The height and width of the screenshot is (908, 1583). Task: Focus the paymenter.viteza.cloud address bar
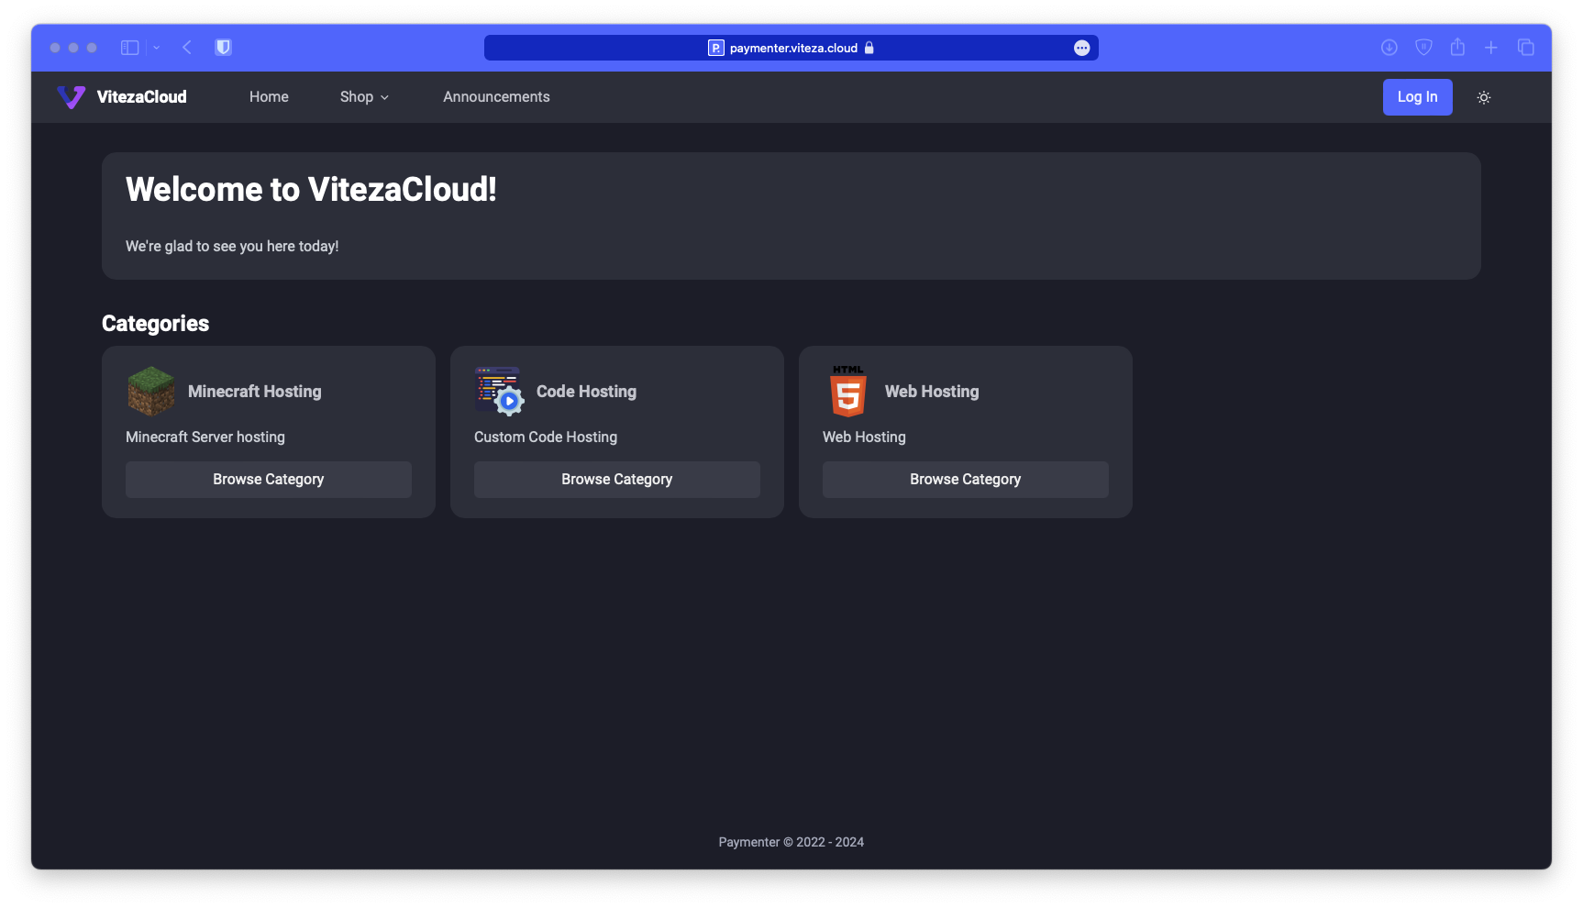[x=791, y=48]
